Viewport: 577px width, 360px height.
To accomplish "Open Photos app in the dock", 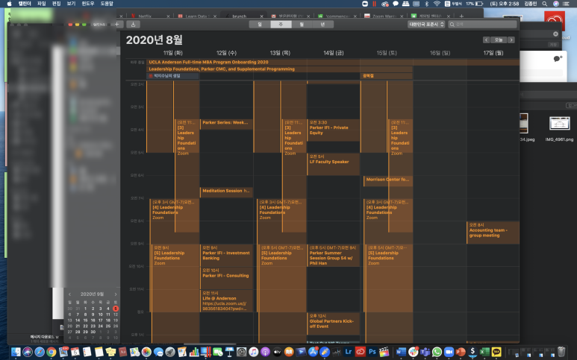I will point(146,352).
